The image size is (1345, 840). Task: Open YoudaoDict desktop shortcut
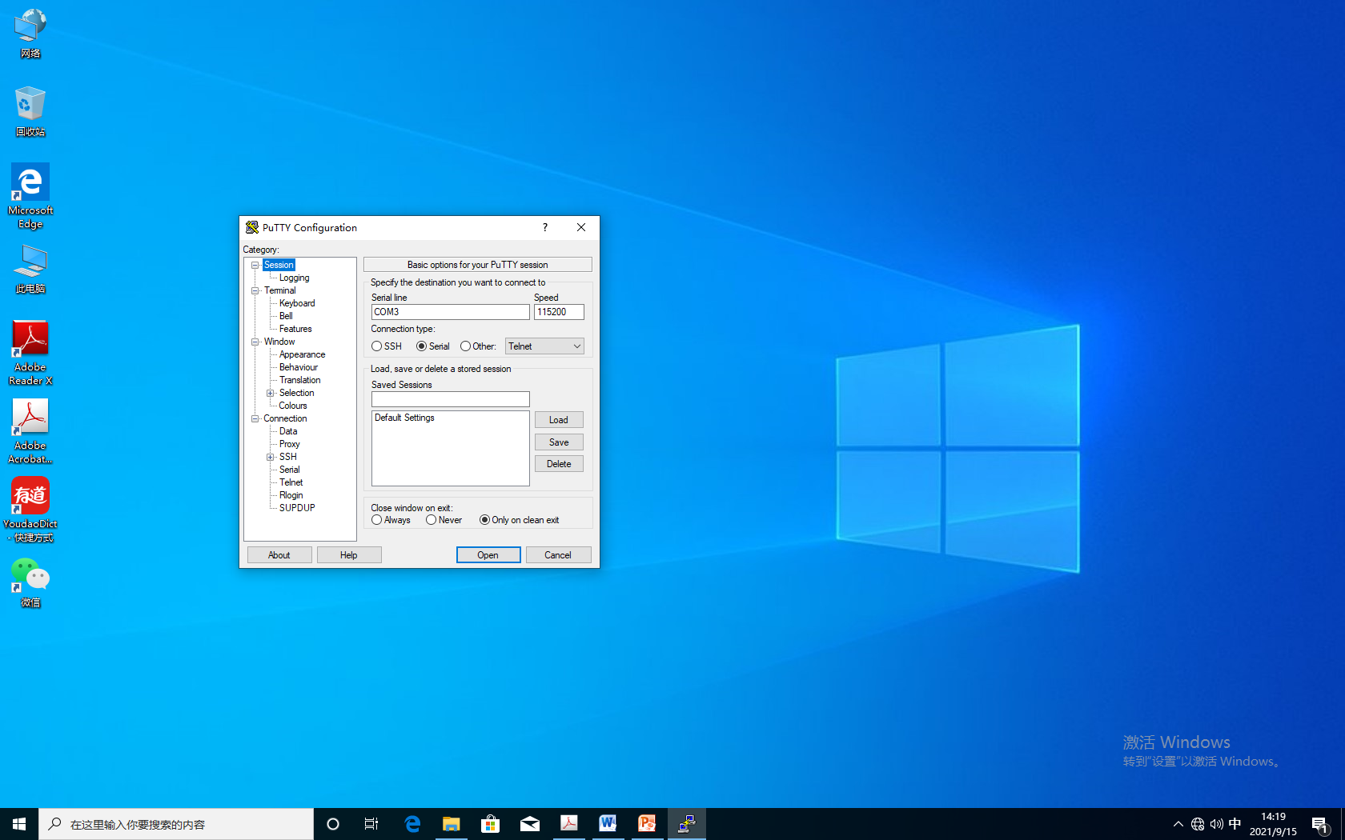pos(30,510)
